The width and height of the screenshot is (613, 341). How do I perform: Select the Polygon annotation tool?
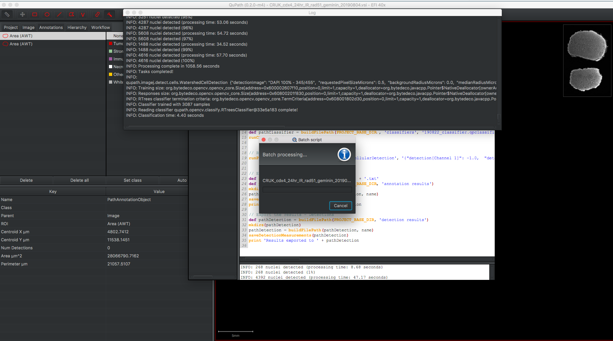[x=71, y=14]
